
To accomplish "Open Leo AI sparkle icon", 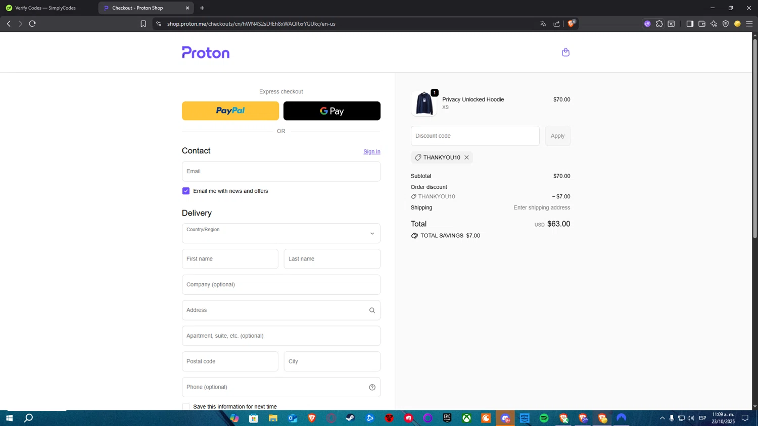I will pos(714,24).
